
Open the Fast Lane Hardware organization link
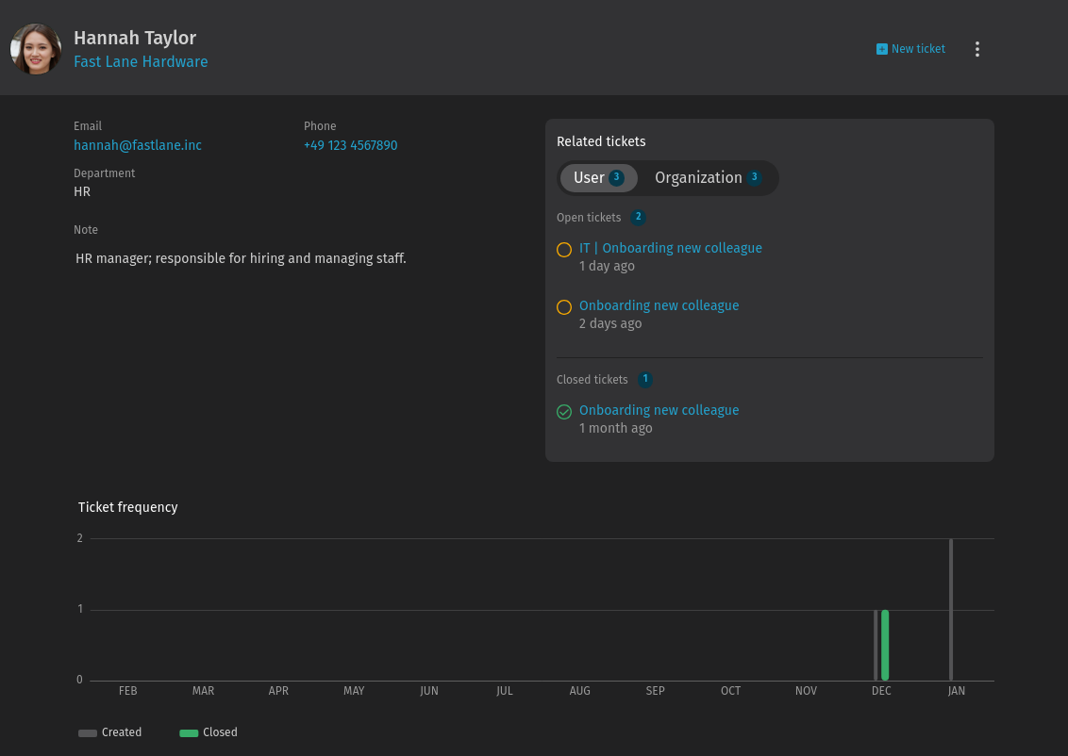141,61
